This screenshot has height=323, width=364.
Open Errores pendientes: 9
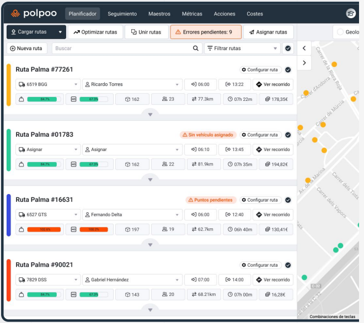tap(206, 32)
